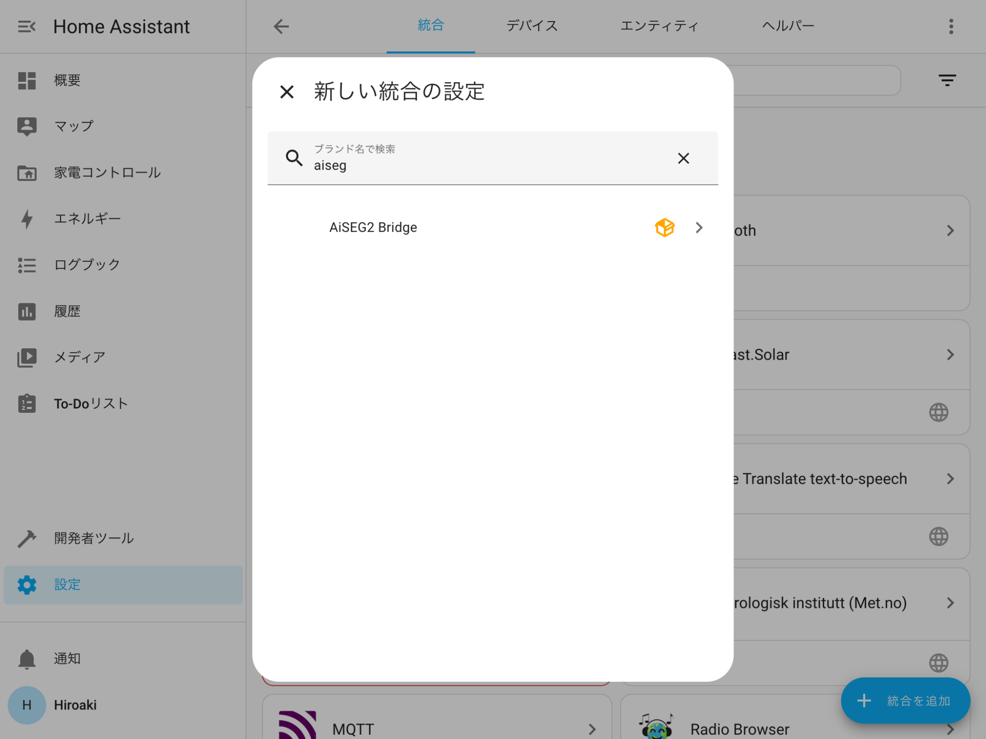Close the 新しい統合の設定 dialog
Image resolution: width=986 pixels, height=739 pixels.
click(x=287, y=92)
